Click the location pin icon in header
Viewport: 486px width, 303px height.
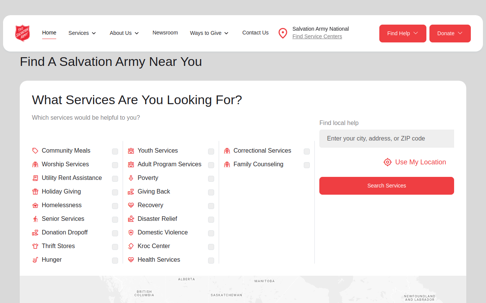(283, 33)
